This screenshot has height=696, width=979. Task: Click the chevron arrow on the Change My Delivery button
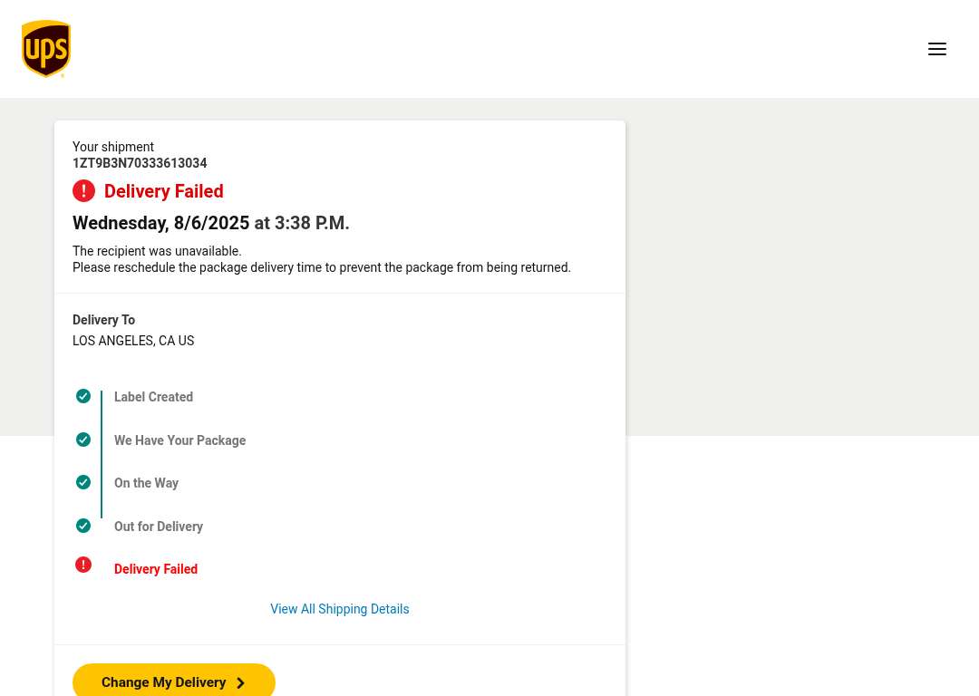240,683
